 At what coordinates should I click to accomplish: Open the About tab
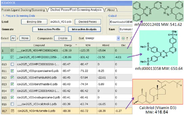click(x=111, y=10)
